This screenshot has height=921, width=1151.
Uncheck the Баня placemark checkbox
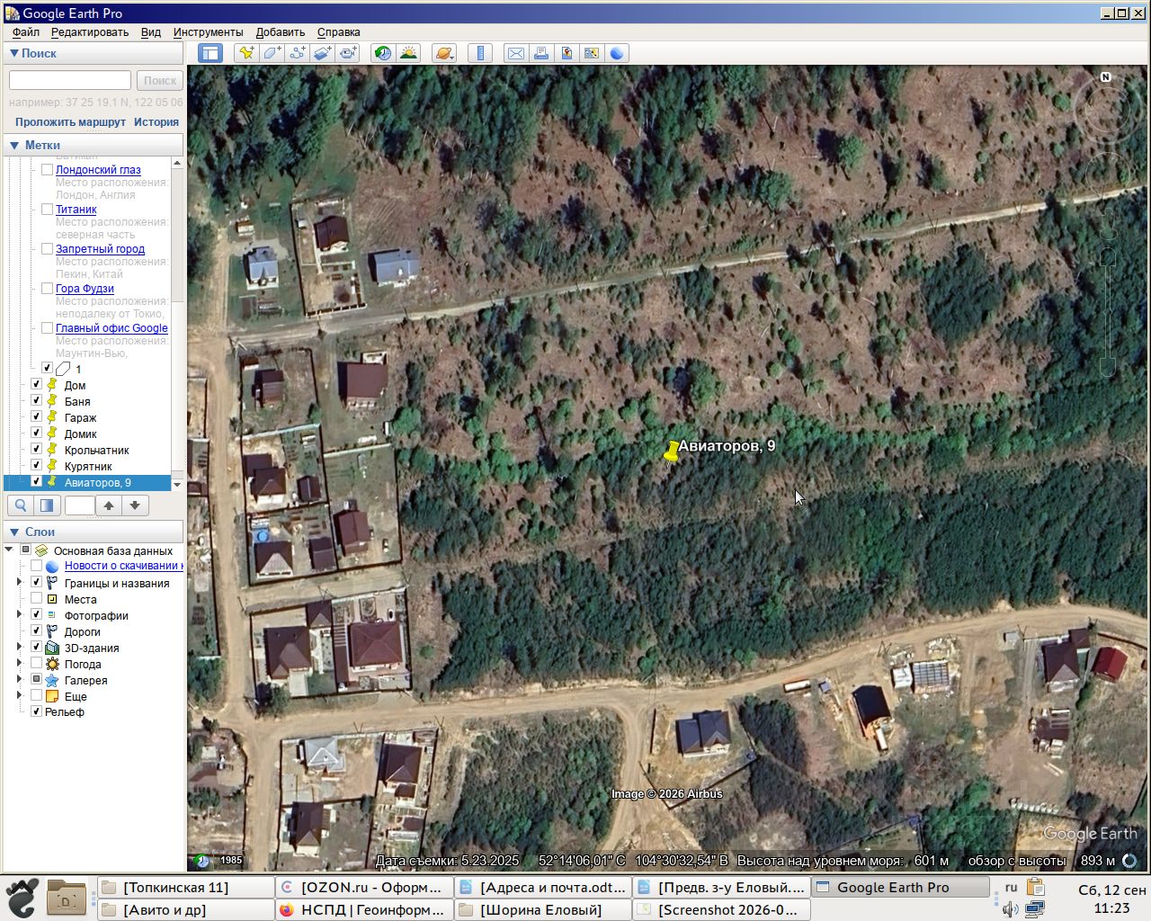pos(37,400)
